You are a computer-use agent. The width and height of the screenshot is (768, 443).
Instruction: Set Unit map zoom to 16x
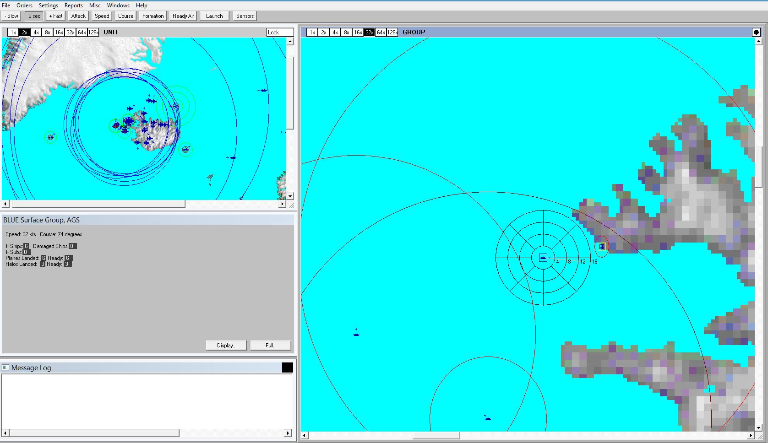(59, 32)
